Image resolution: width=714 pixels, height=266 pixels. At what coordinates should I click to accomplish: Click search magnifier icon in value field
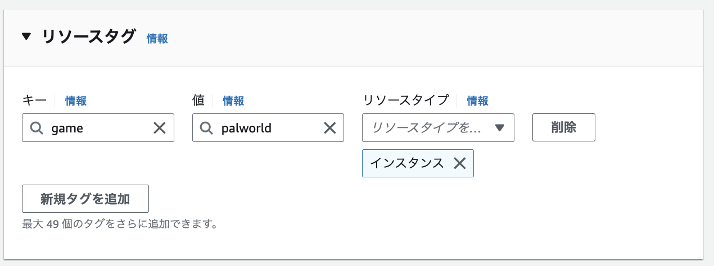(207, 128)
